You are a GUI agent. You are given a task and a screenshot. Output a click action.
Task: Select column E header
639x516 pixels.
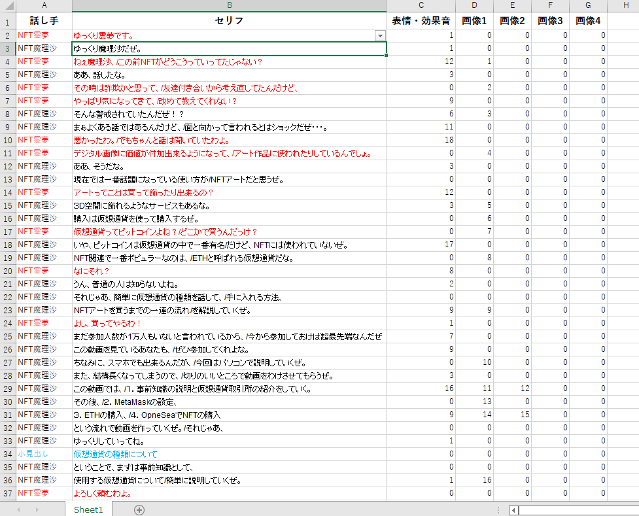point(512,5)
